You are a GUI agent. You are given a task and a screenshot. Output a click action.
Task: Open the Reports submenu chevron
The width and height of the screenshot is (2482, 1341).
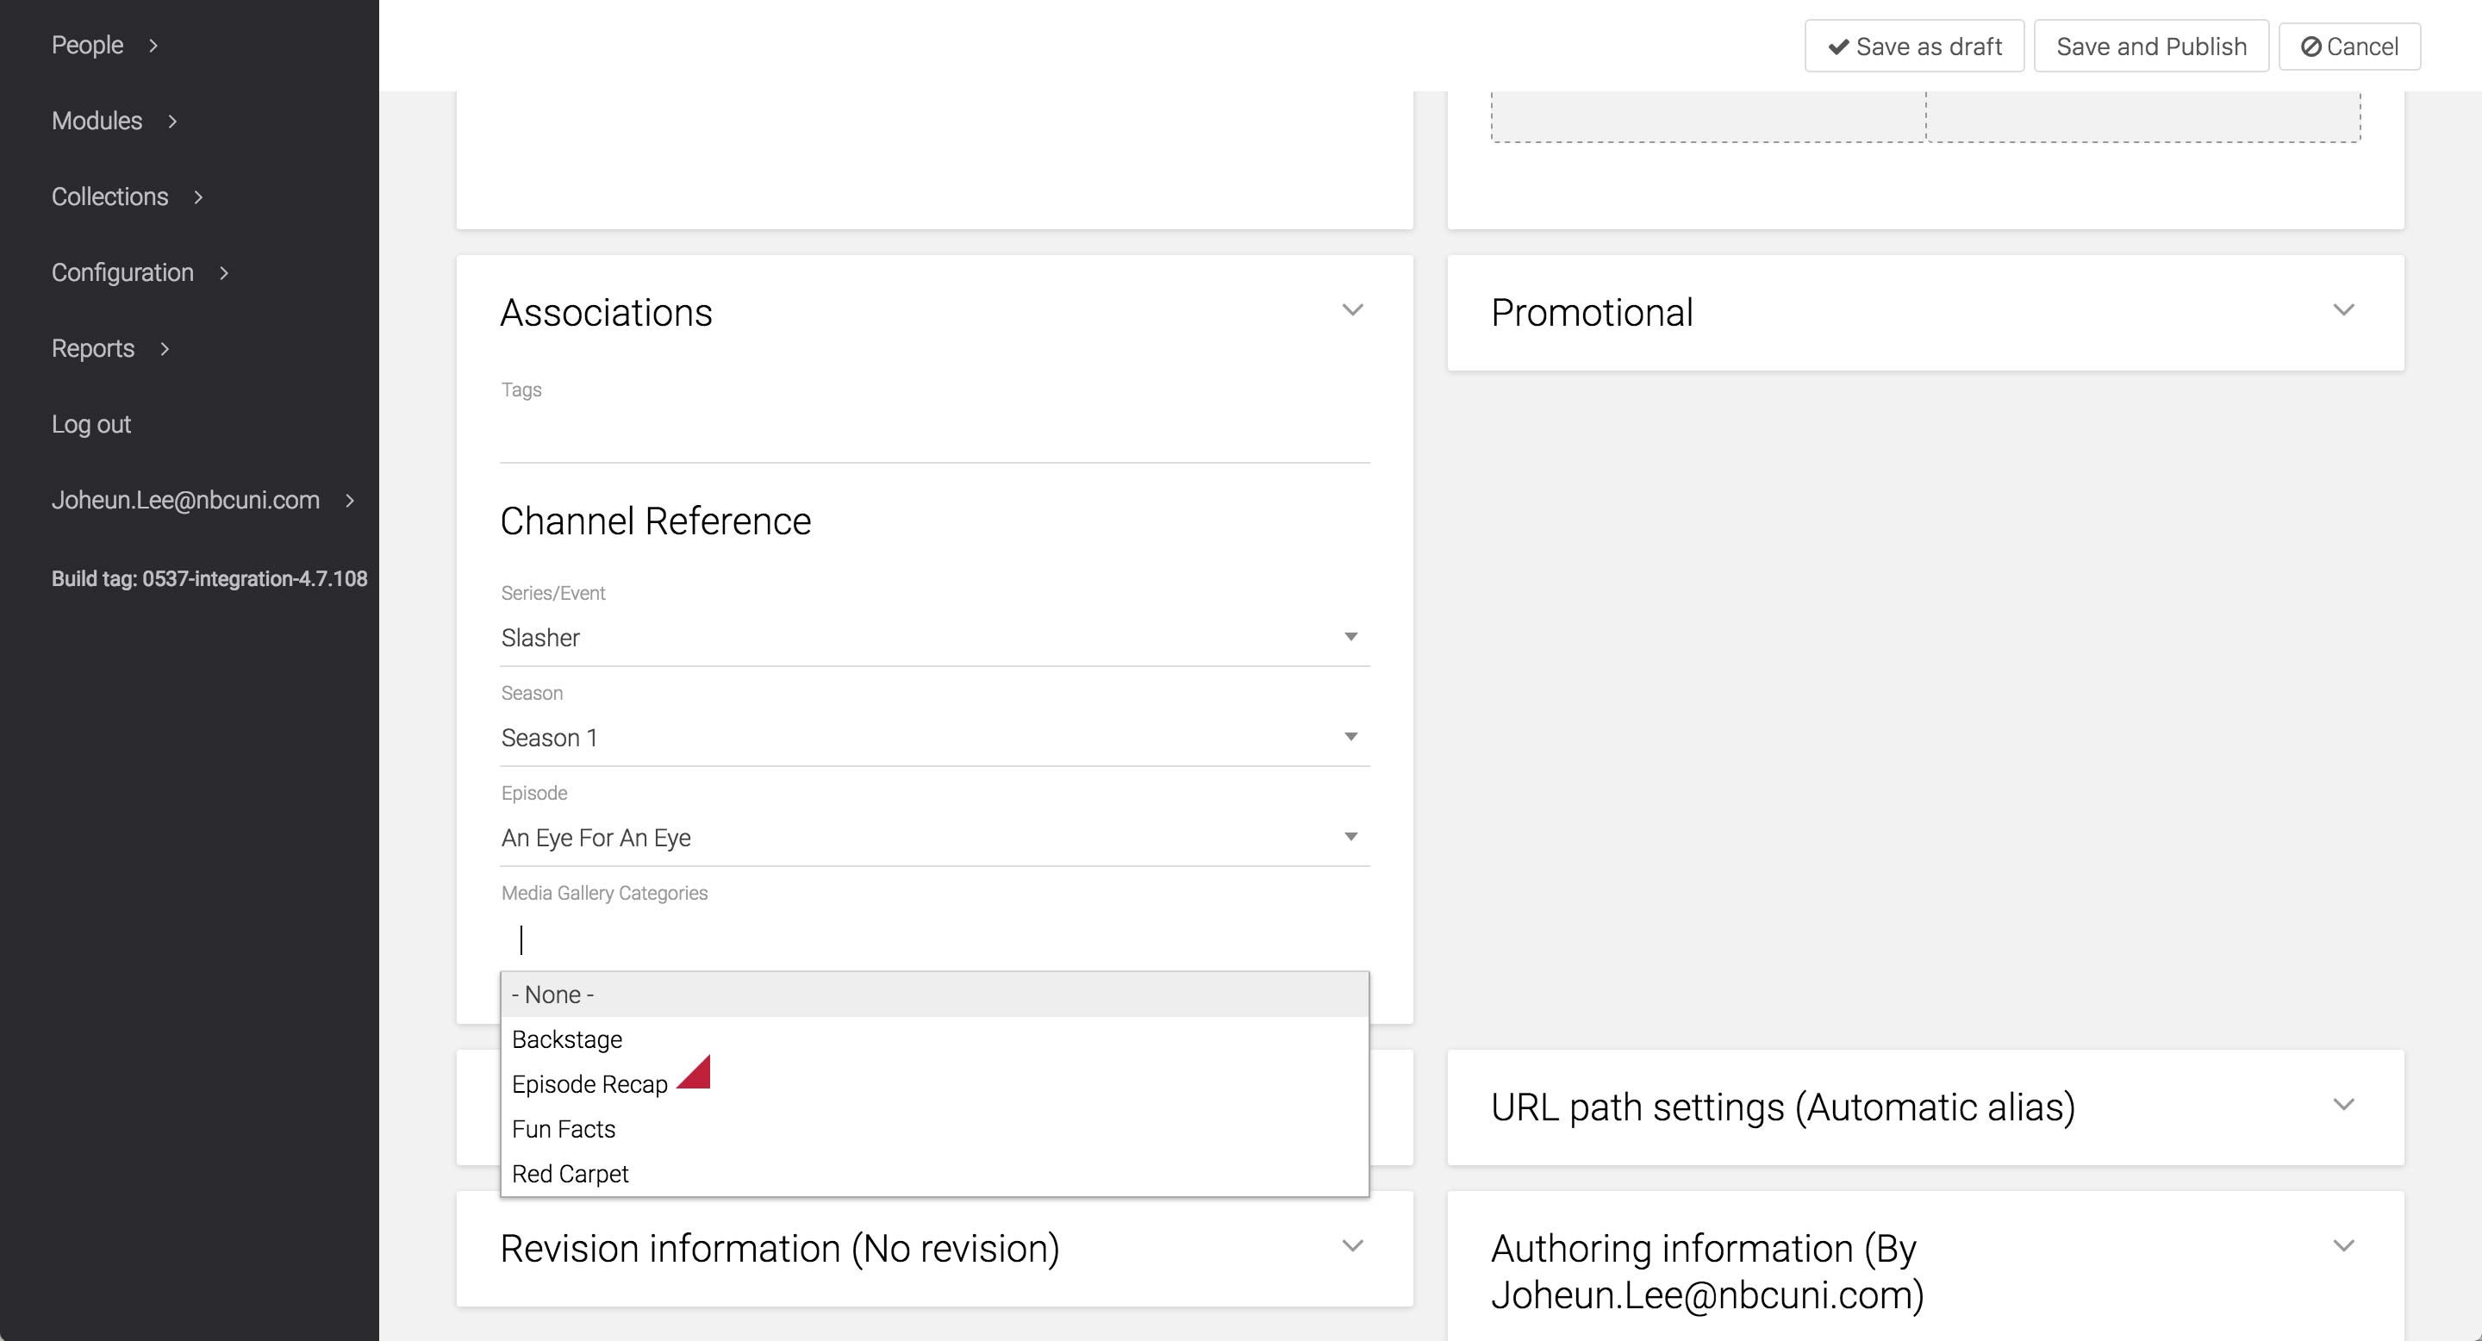coord(165,349)
